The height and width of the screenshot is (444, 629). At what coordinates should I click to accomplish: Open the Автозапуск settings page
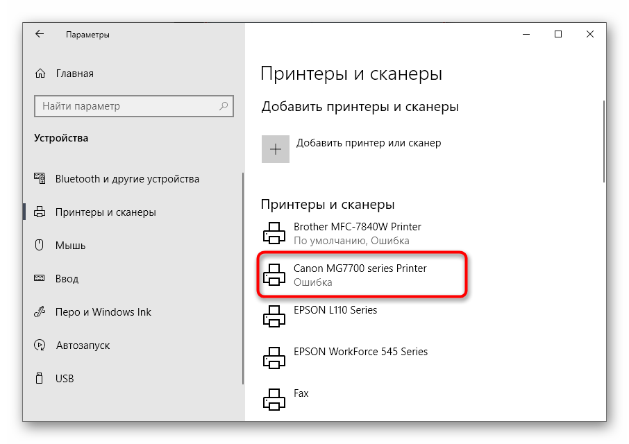pos(82,345)
